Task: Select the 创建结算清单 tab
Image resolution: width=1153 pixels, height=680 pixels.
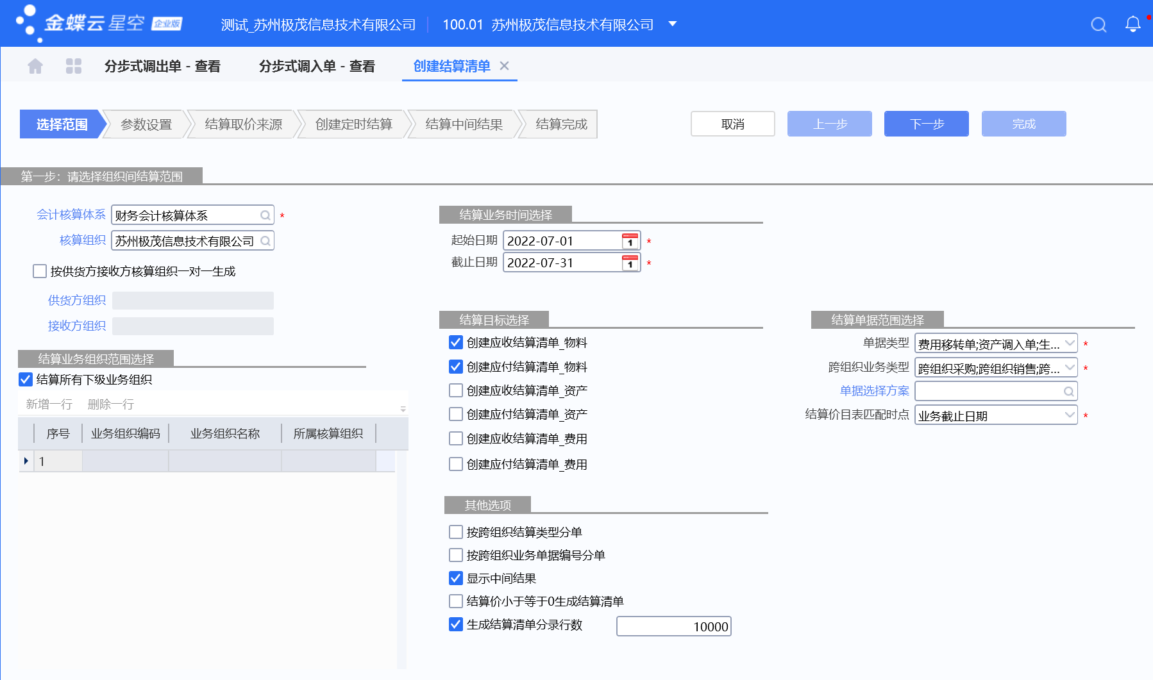Action: 452,66
